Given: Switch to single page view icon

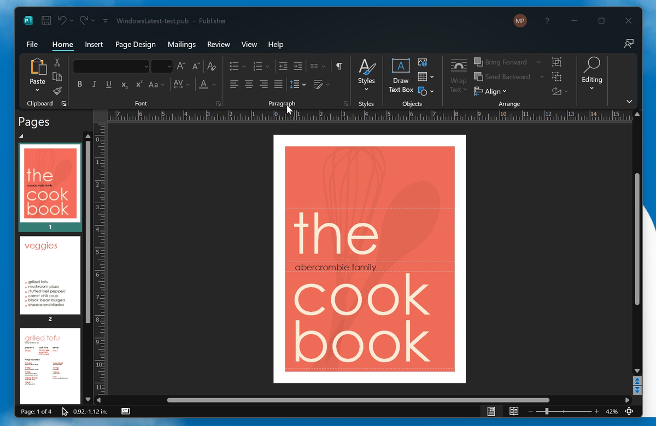Looking at the screenshot, I should click(491, 411).
